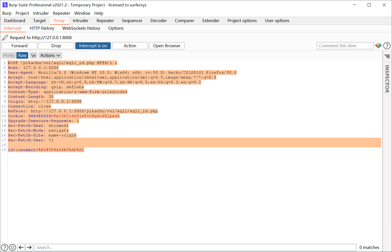Open the User options tab
392x252 pixels.
pos(277,21)
